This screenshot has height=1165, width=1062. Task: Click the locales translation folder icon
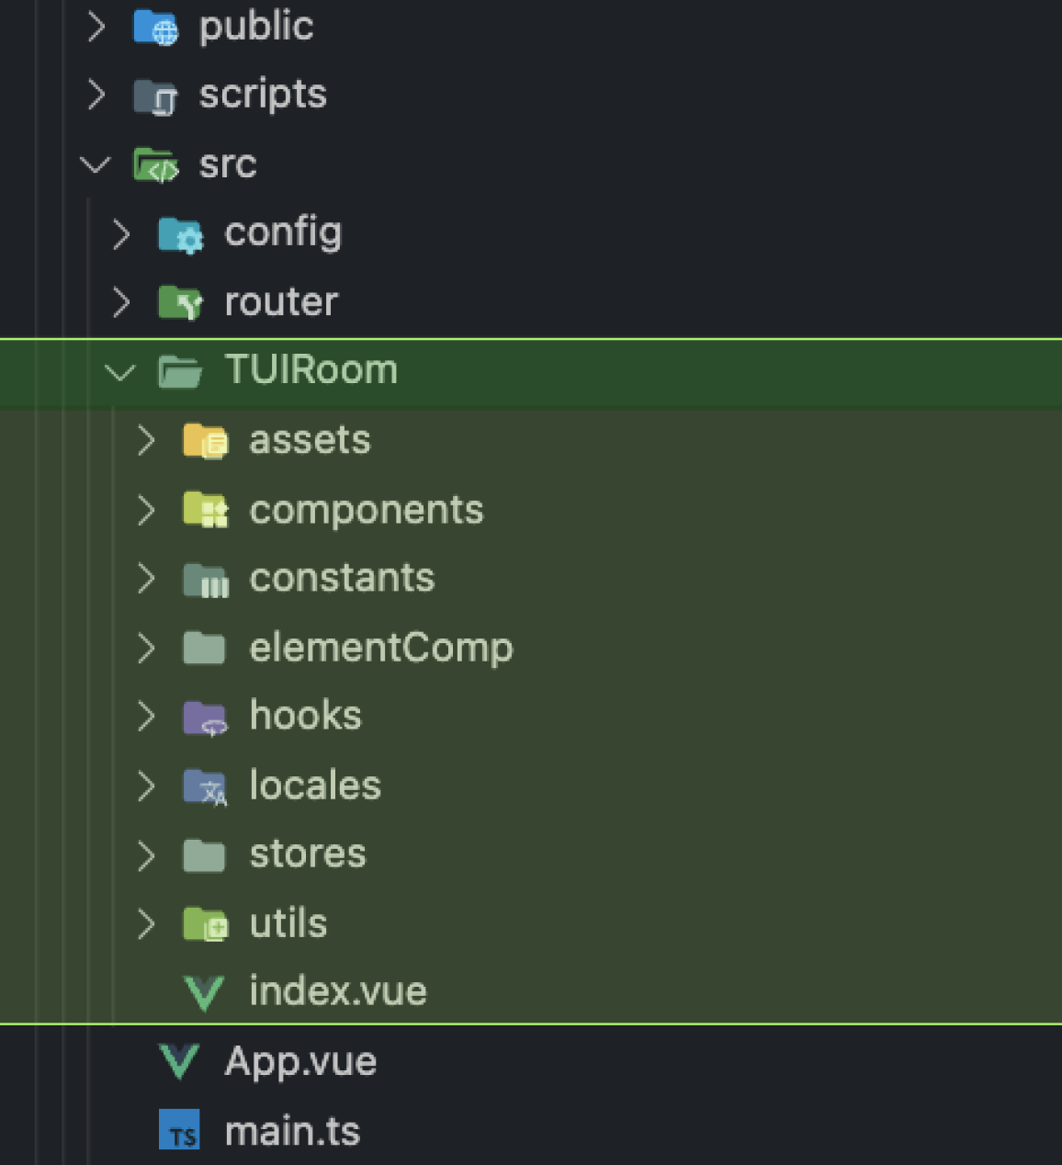pyautogui.click(x=205, y=787)
